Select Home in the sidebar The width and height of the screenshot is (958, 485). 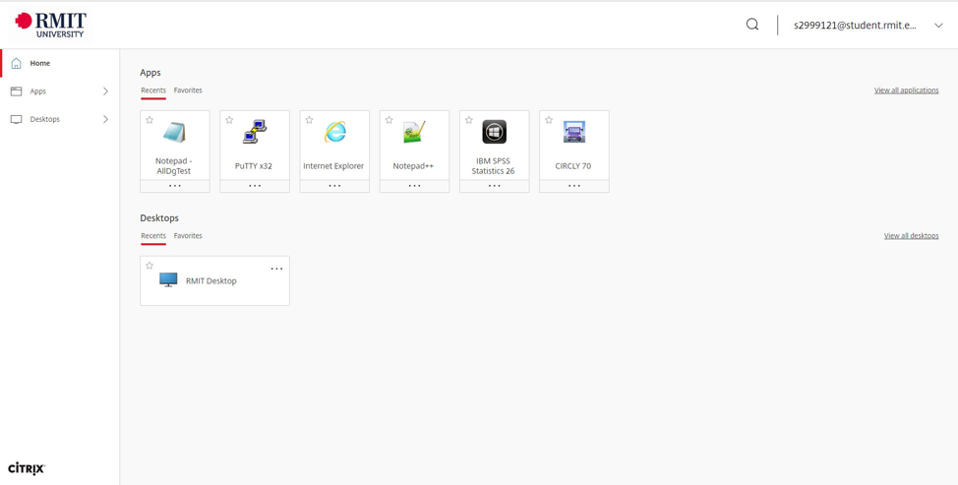click(x=40, y=63)
